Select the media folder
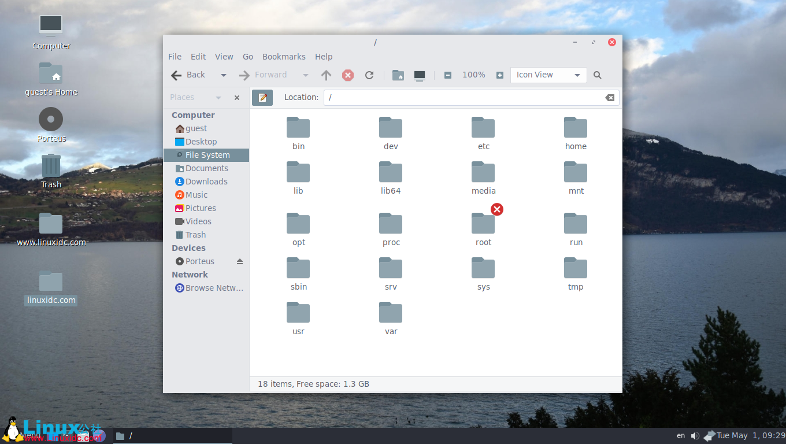This screenshot has height=444, width=786. point(483,178)
